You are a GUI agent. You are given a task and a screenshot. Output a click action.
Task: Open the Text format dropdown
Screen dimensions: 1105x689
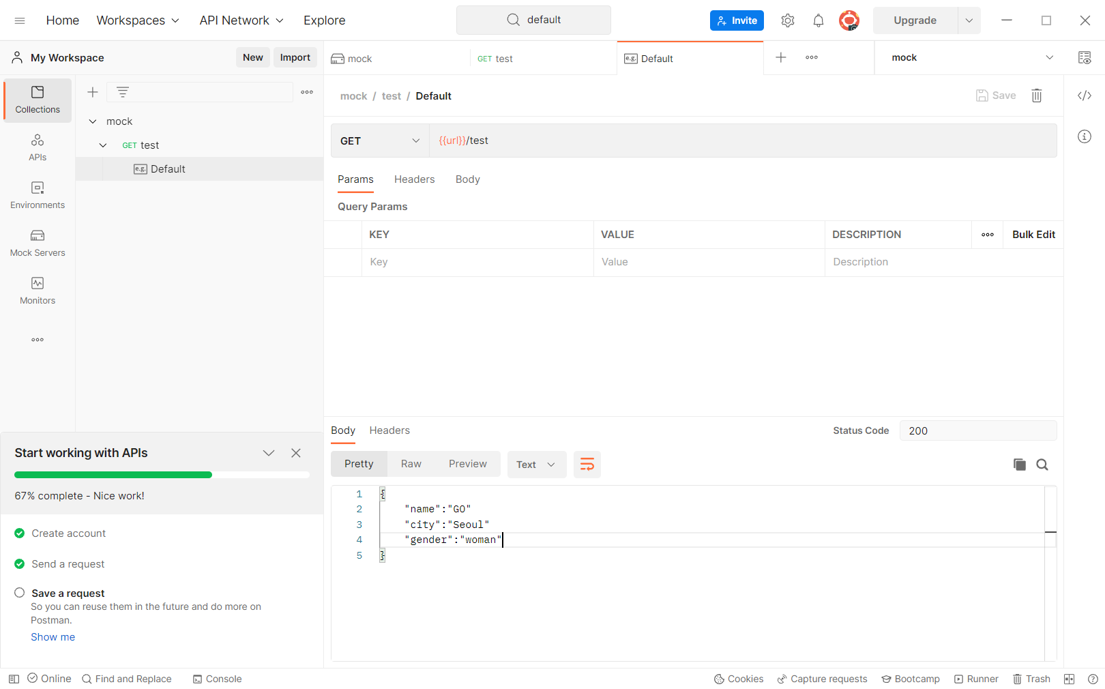point(537,465)
